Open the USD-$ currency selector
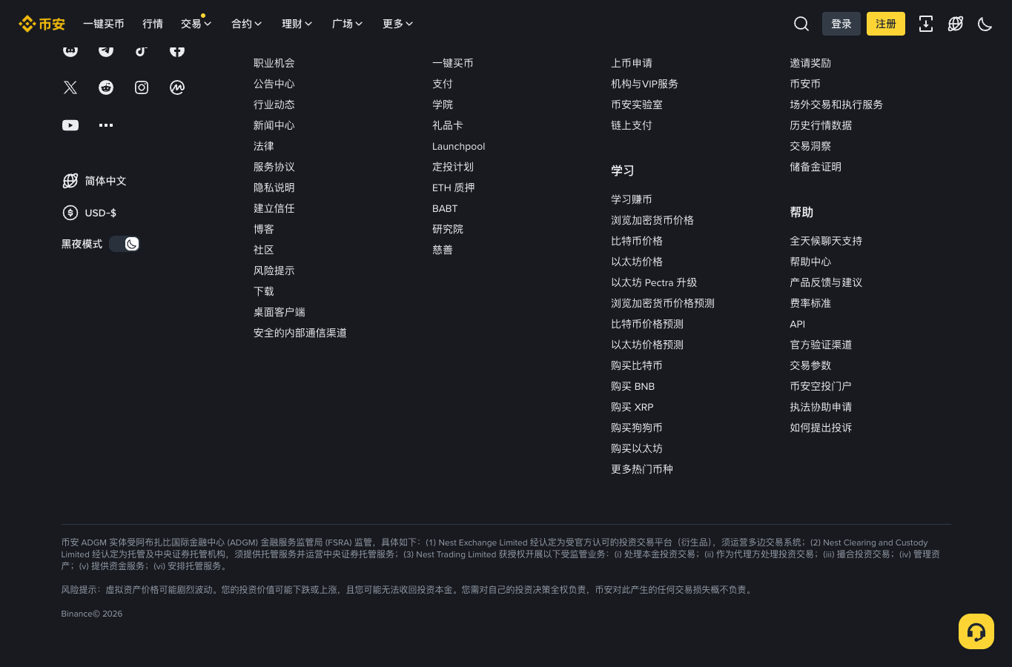The height and width of the screenshot is (667, 1012). [x=101, y=213]
